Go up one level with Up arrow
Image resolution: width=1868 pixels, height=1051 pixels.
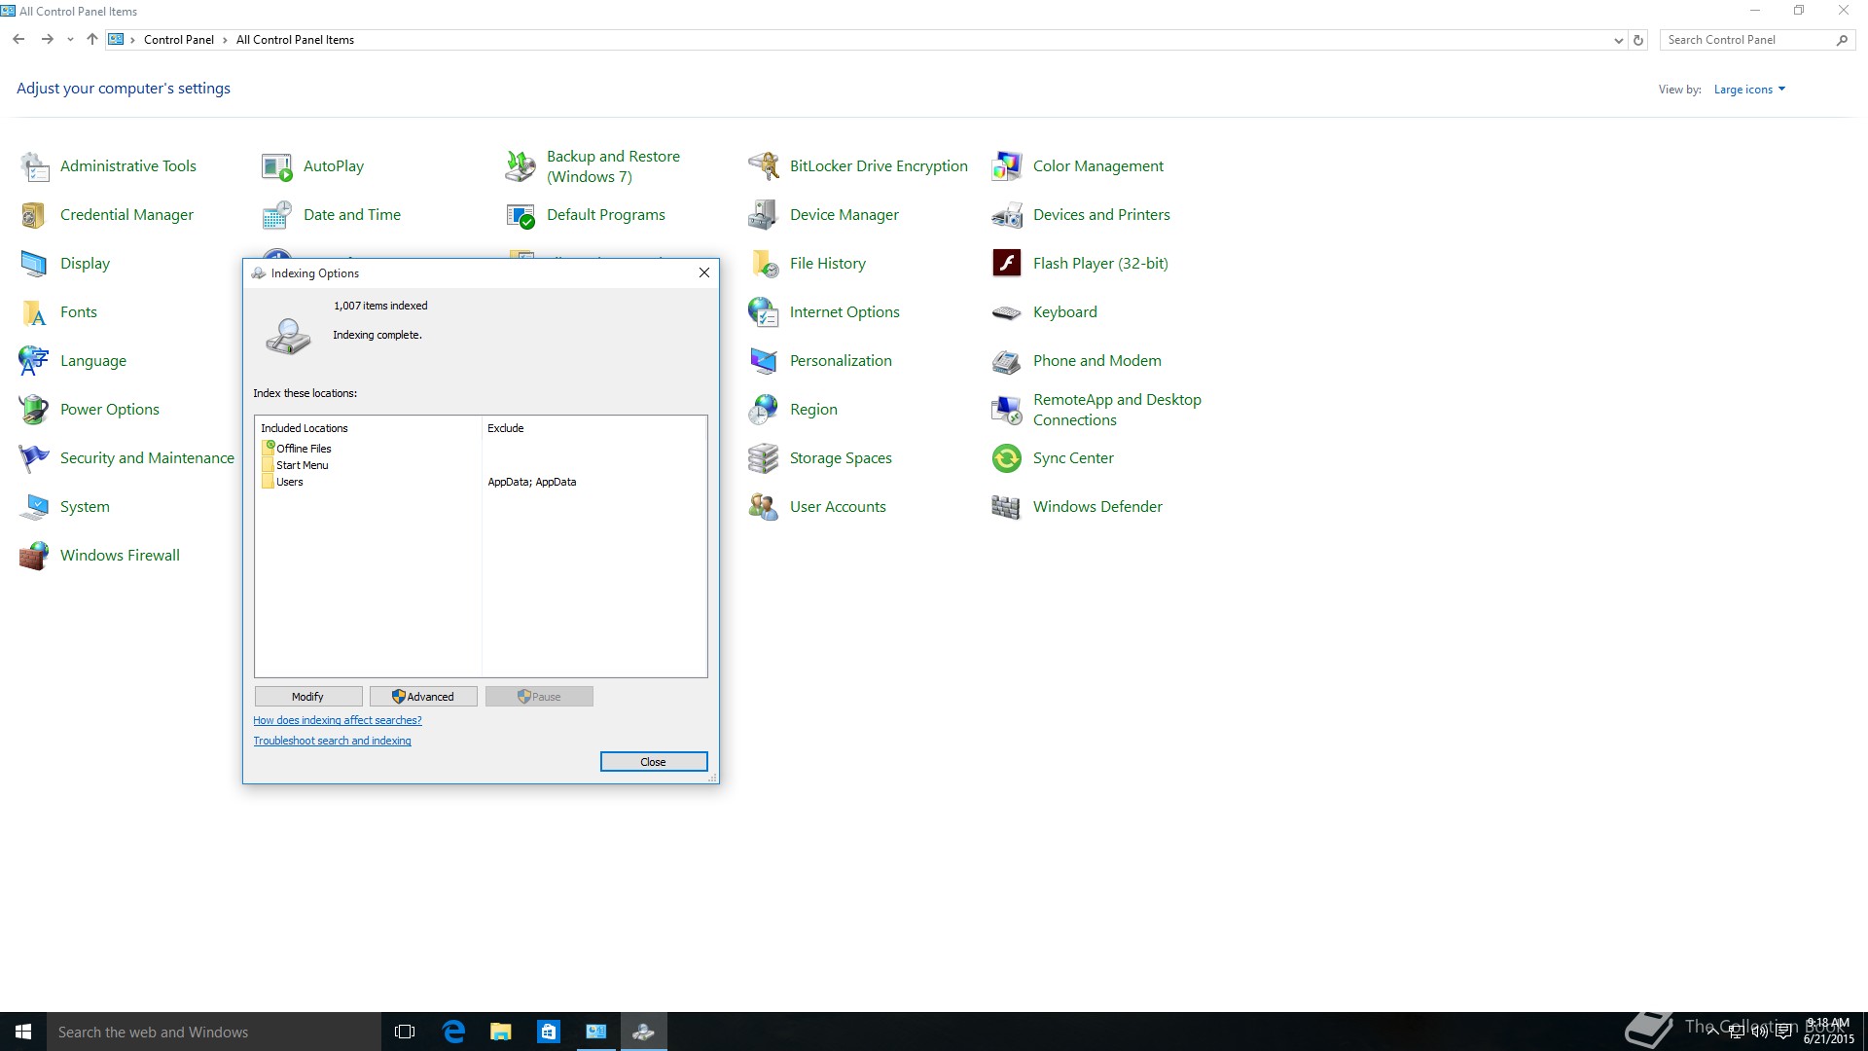[x=92, y=40]
